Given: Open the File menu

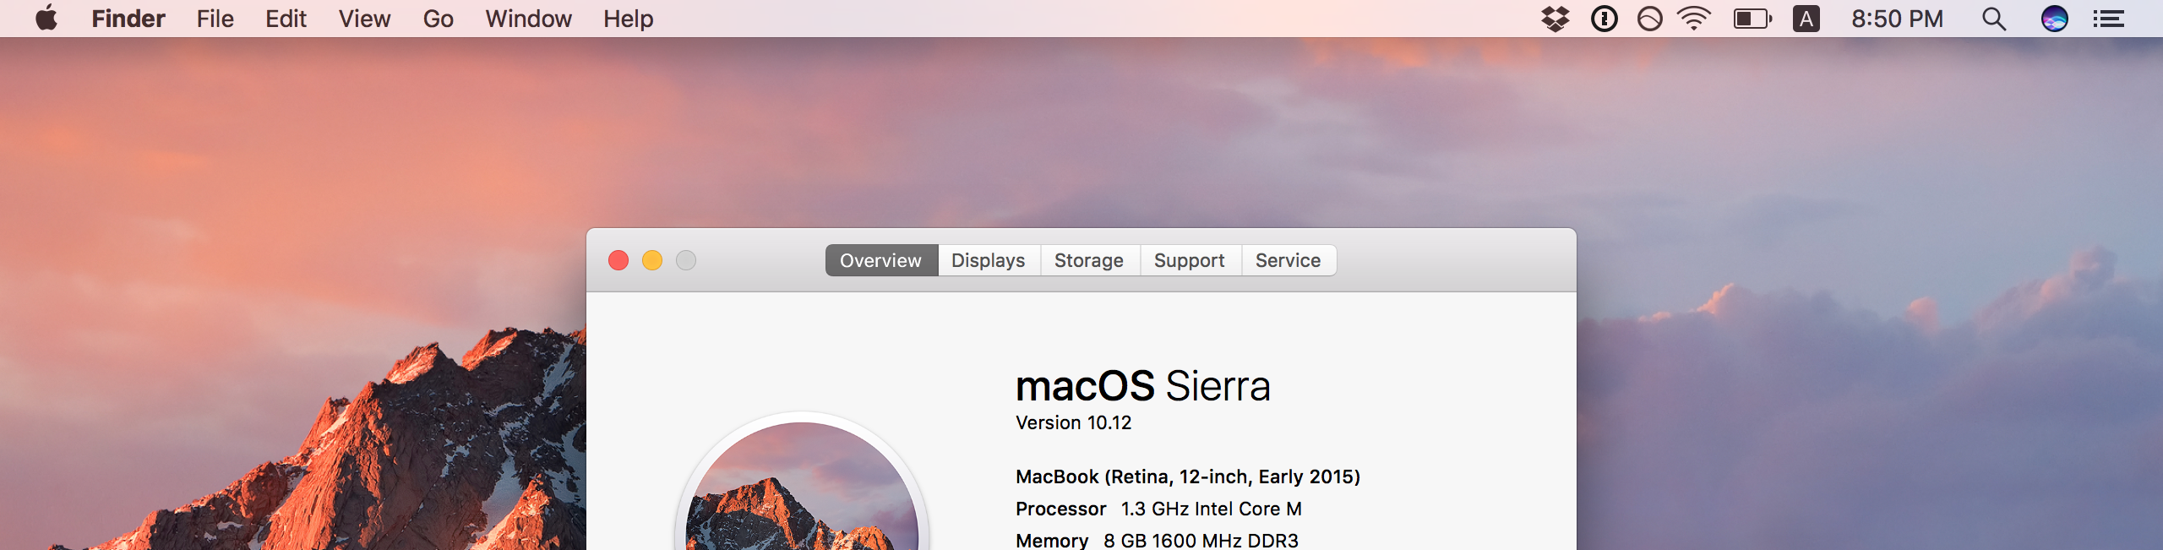Looking at the screenshot, I should pos(215,19).
